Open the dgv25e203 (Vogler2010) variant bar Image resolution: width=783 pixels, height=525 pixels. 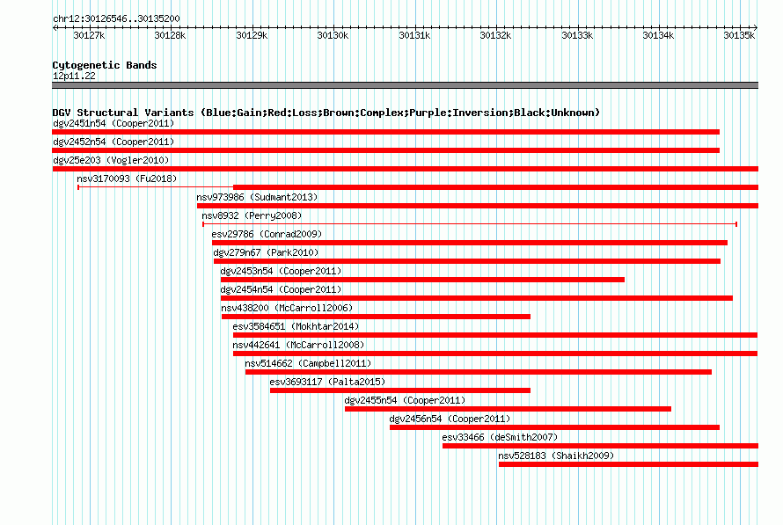tap(405, 169)
